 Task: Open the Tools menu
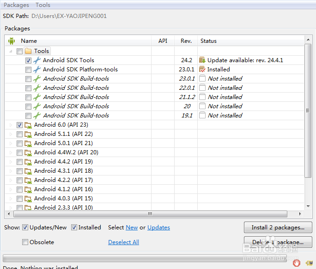(43, 5)
